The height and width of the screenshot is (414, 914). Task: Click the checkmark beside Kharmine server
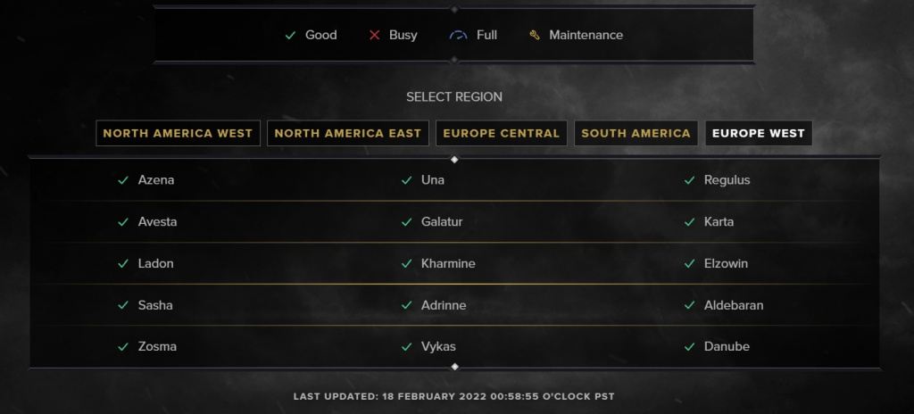406,263
